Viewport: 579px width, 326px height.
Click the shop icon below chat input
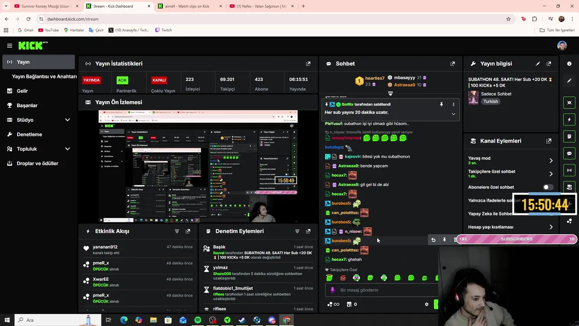click(x=349, y=304)
